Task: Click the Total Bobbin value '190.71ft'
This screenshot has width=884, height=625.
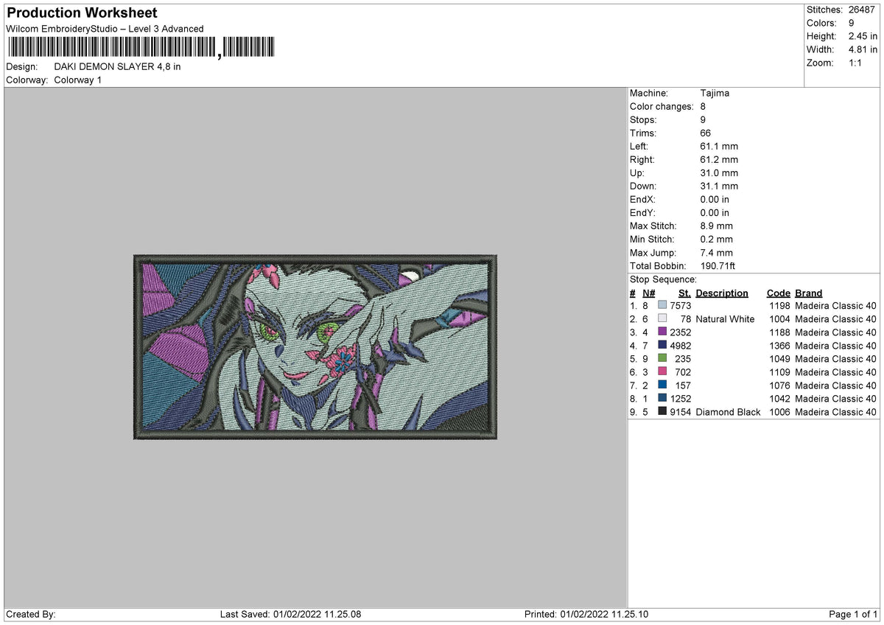Action: pyautogui.click(x=718, y=266)
